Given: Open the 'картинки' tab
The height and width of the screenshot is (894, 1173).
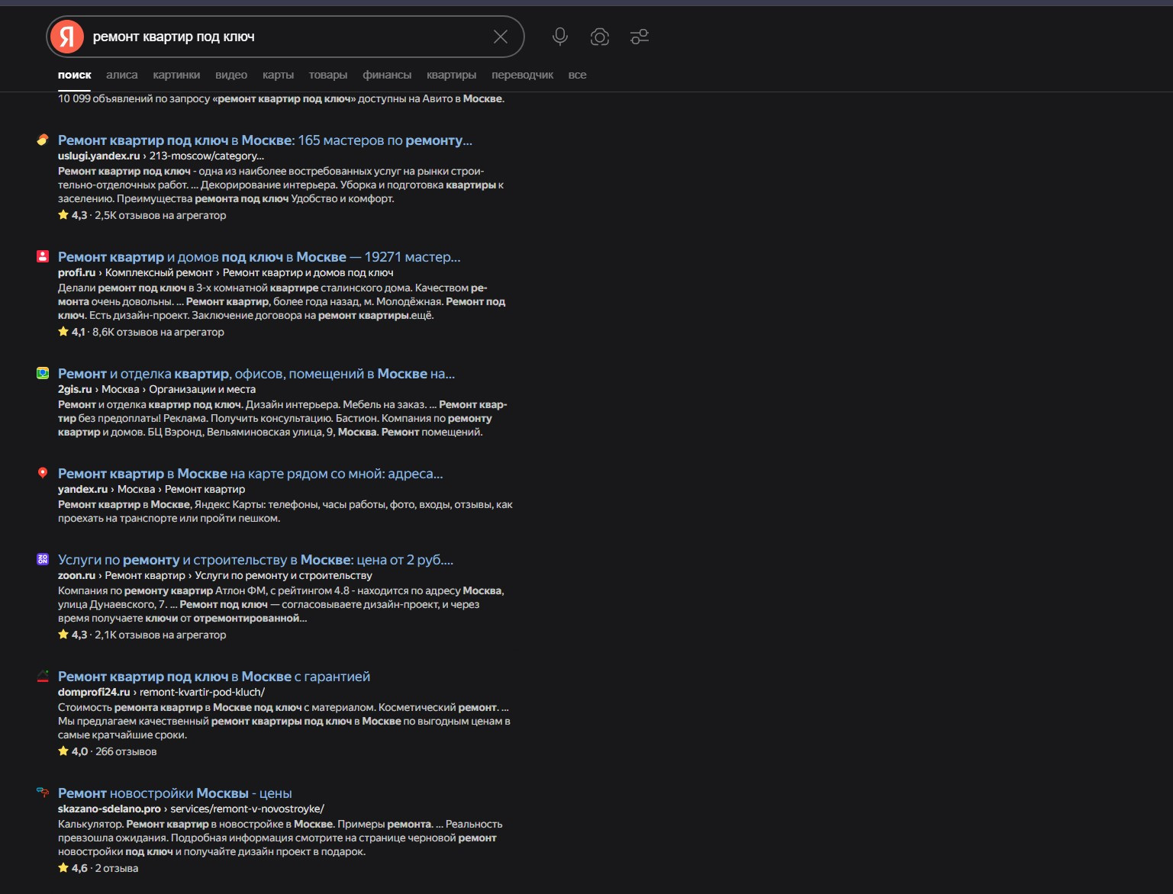Looking at the screenshot, I should click(x=176, y=75).
